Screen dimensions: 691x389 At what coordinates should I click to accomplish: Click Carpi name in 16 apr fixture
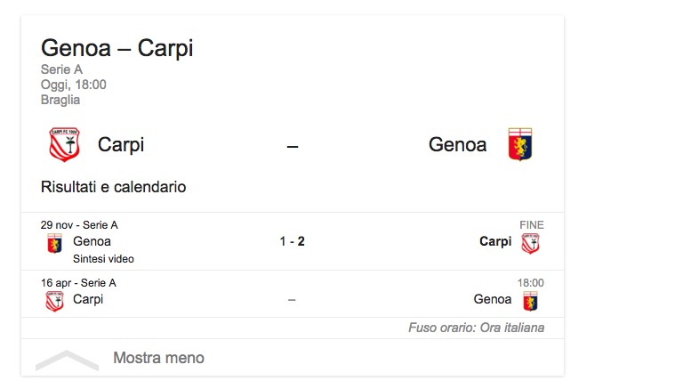[x=88, y=299]
